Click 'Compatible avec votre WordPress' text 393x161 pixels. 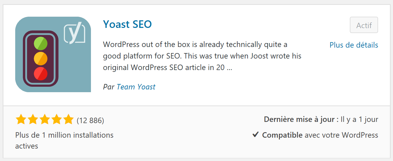pos(320,135)
